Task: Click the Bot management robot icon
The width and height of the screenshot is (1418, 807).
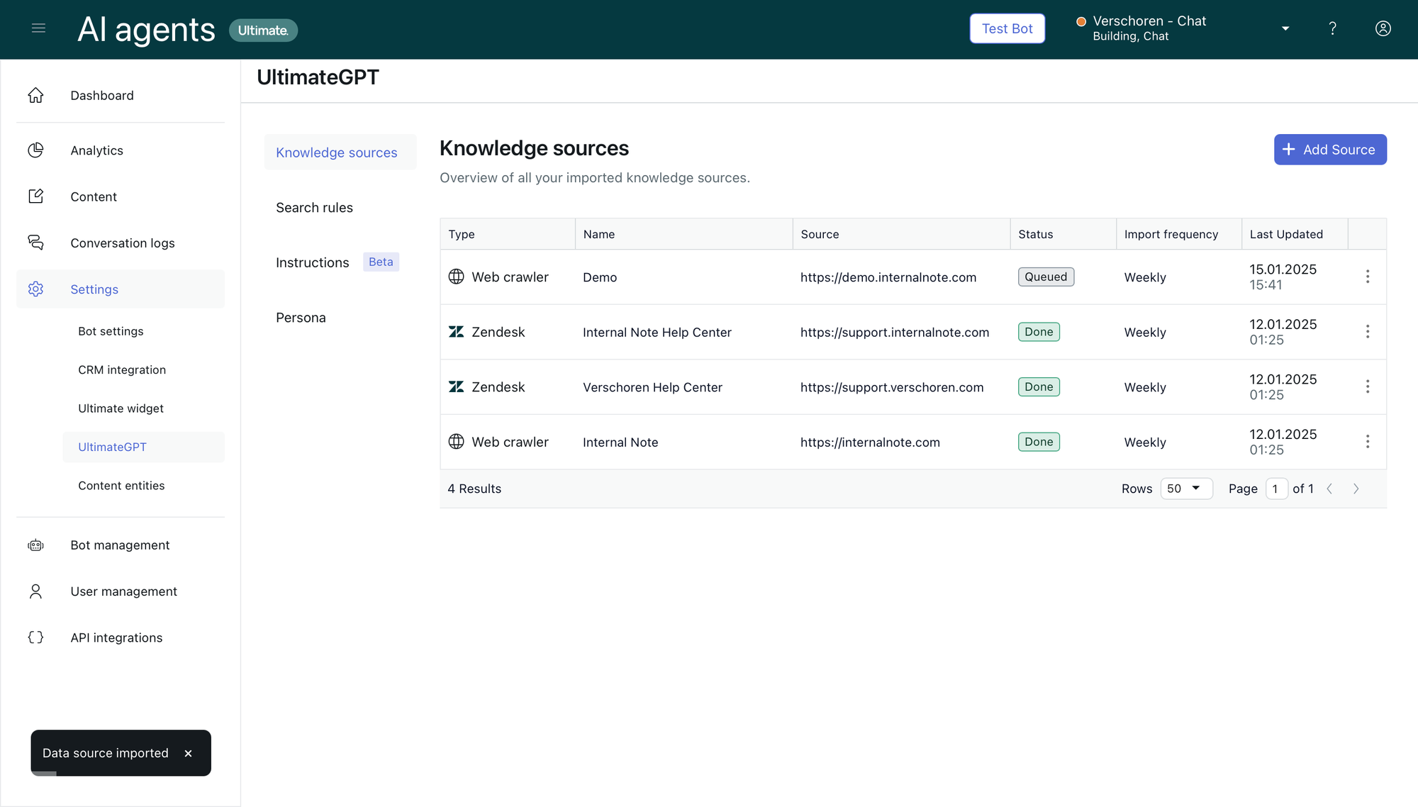Action: (x=36, y=545)
